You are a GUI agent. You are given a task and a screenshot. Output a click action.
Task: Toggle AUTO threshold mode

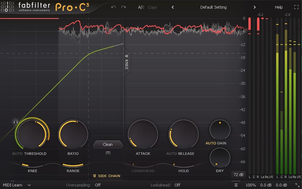tap(17, 154)
